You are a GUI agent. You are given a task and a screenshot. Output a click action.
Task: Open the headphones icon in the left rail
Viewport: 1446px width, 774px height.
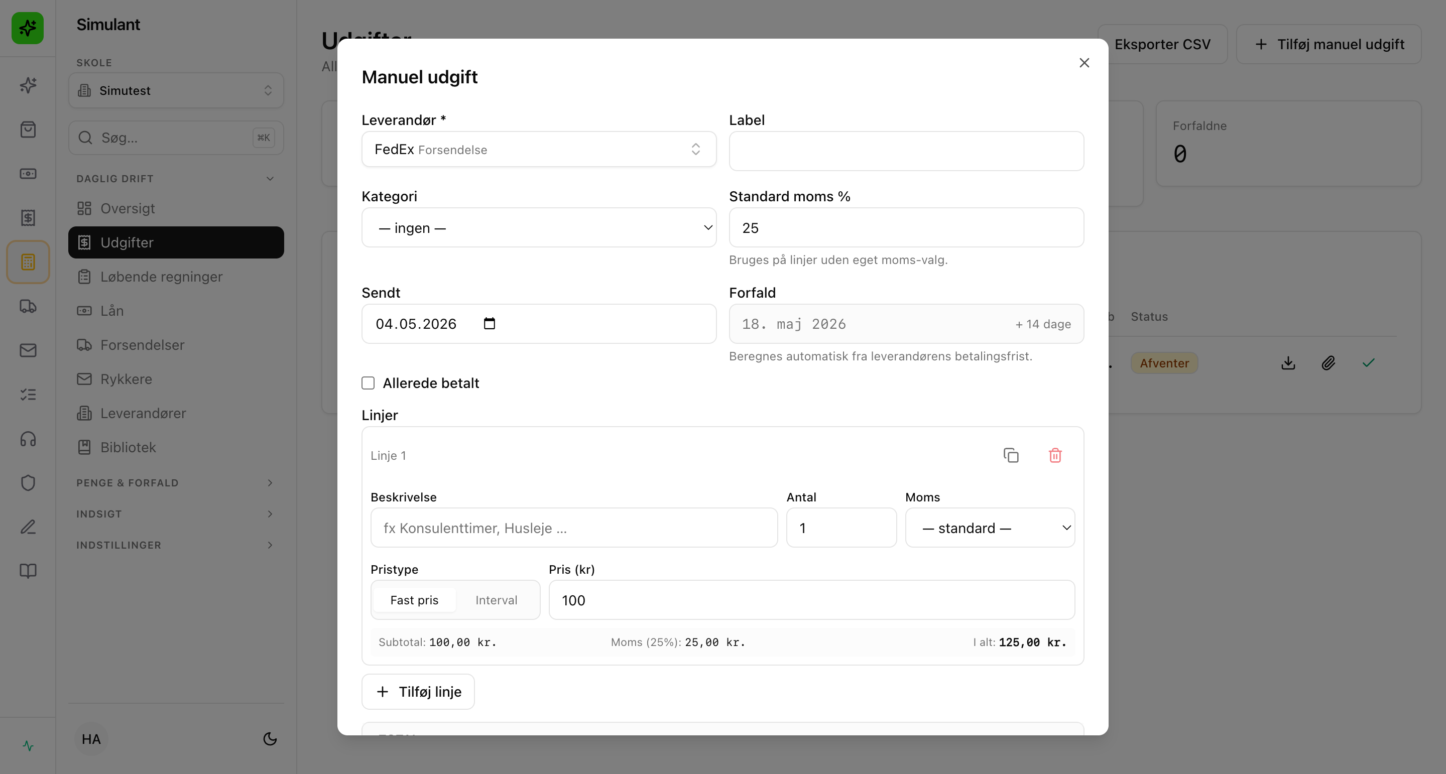[28, 438]
